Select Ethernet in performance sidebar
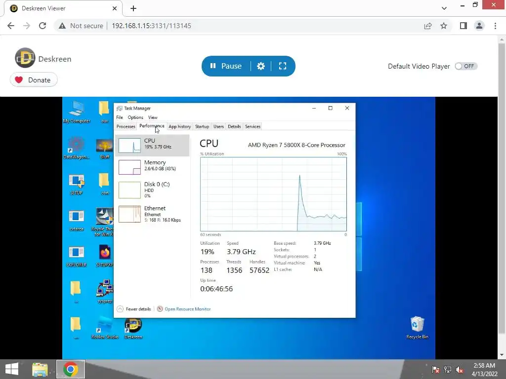 (x=152, y=214)
